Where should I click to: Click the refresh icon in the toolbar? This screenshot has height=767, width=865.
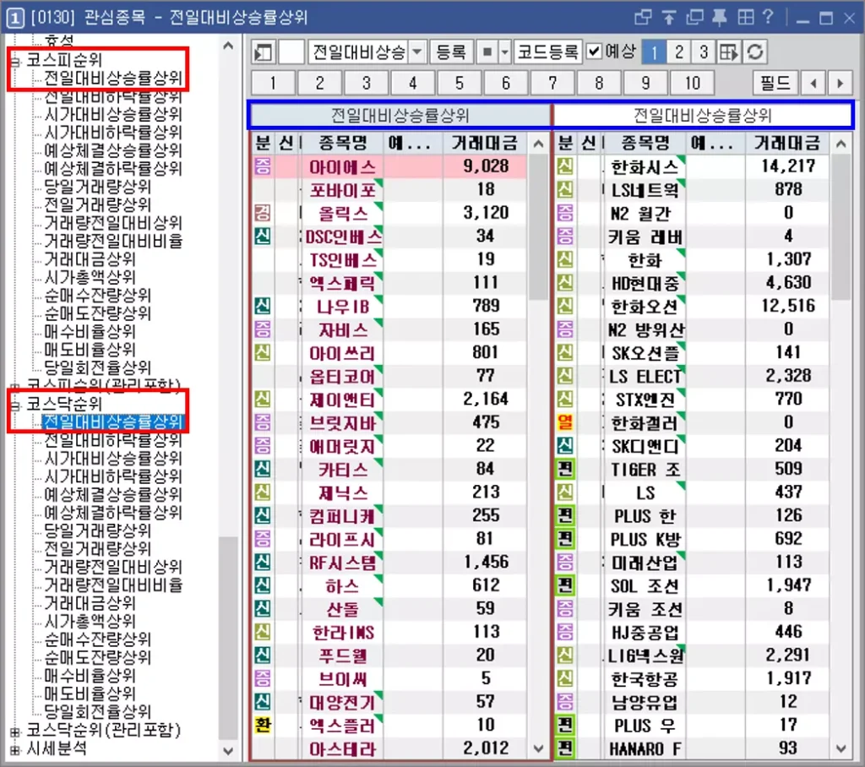(754, 52)
